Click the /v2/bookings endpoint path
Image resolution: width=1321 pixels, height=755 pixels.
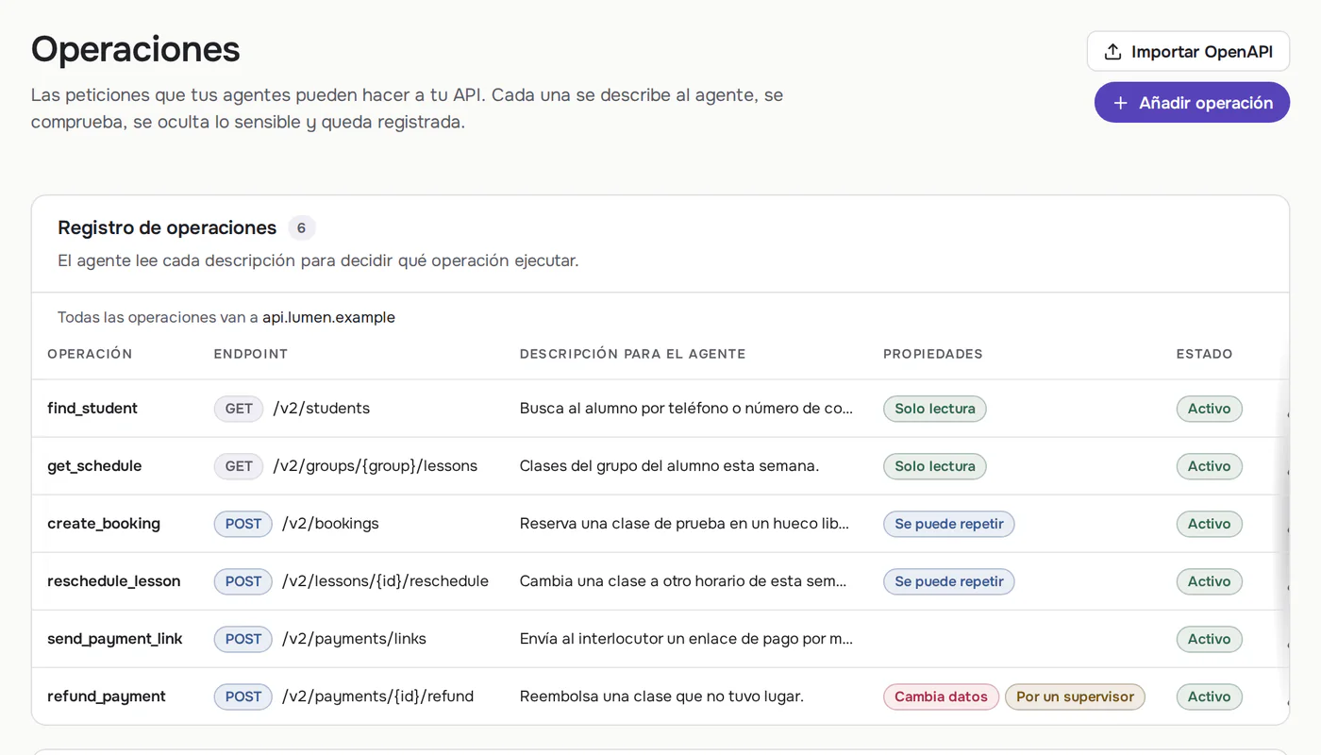[330, 524]
